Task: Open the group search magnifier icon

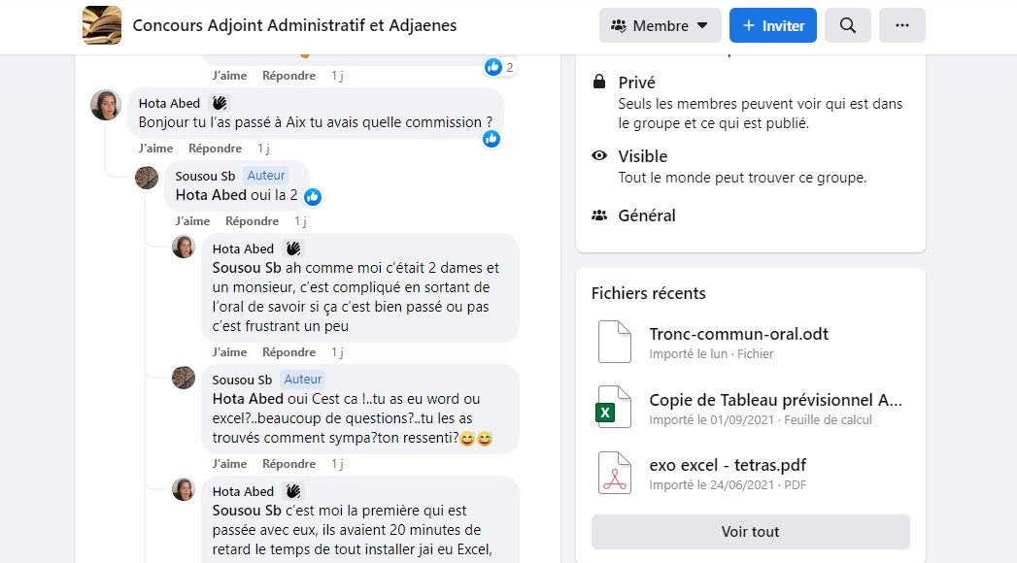Action: pos(847,25)
